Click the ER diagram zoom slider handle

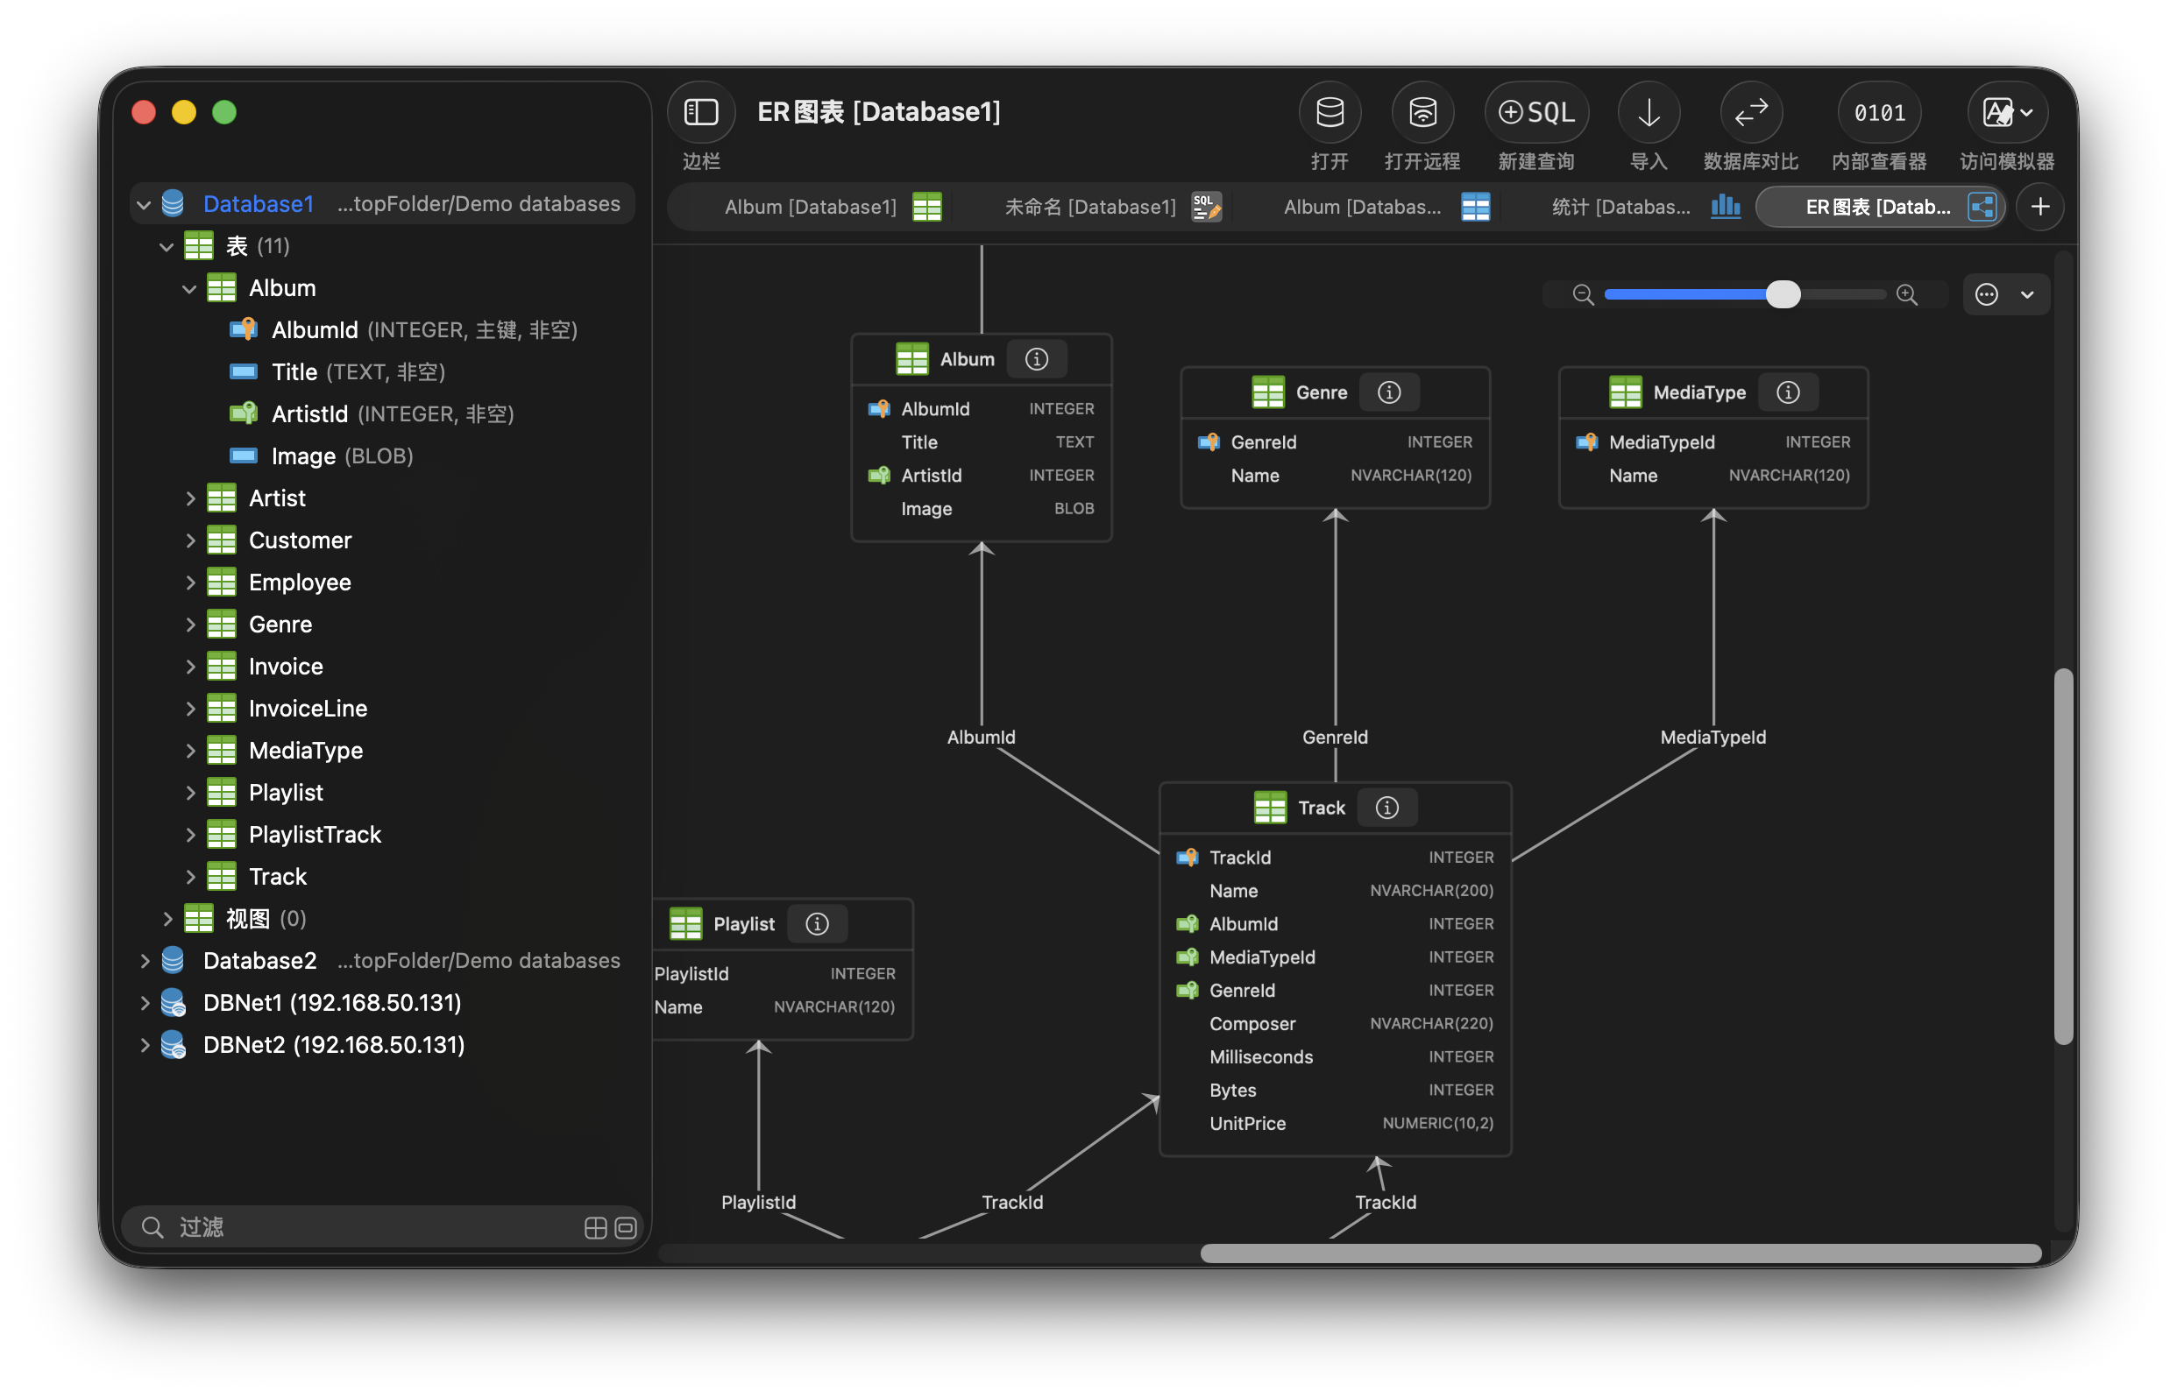point(1782,294)
